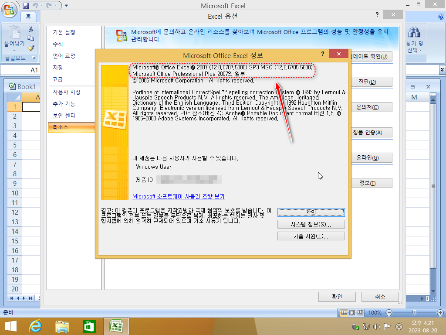Select the 홈 ribbon tab

(28, 17)
